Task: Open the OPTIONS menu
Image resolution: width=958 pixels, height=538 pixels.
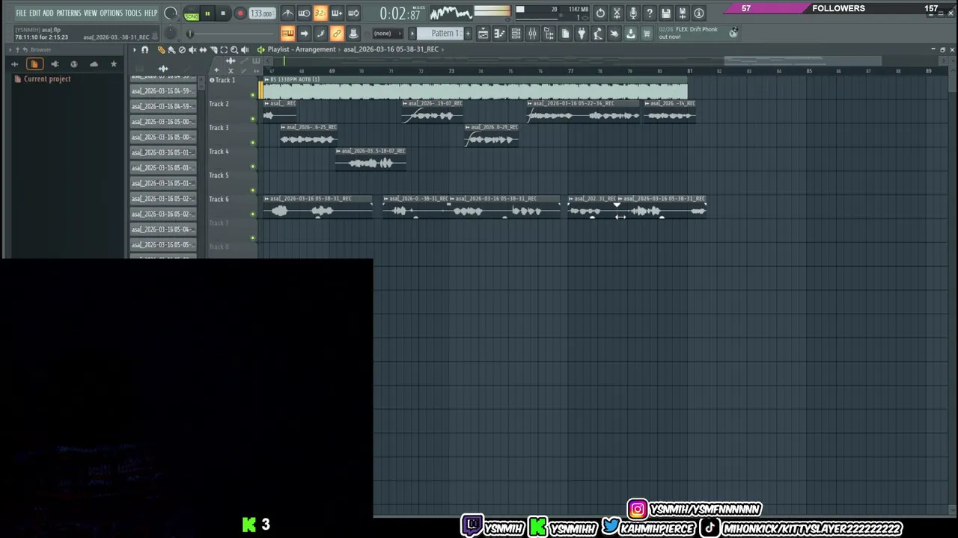Action: click(x=111, y=13)
